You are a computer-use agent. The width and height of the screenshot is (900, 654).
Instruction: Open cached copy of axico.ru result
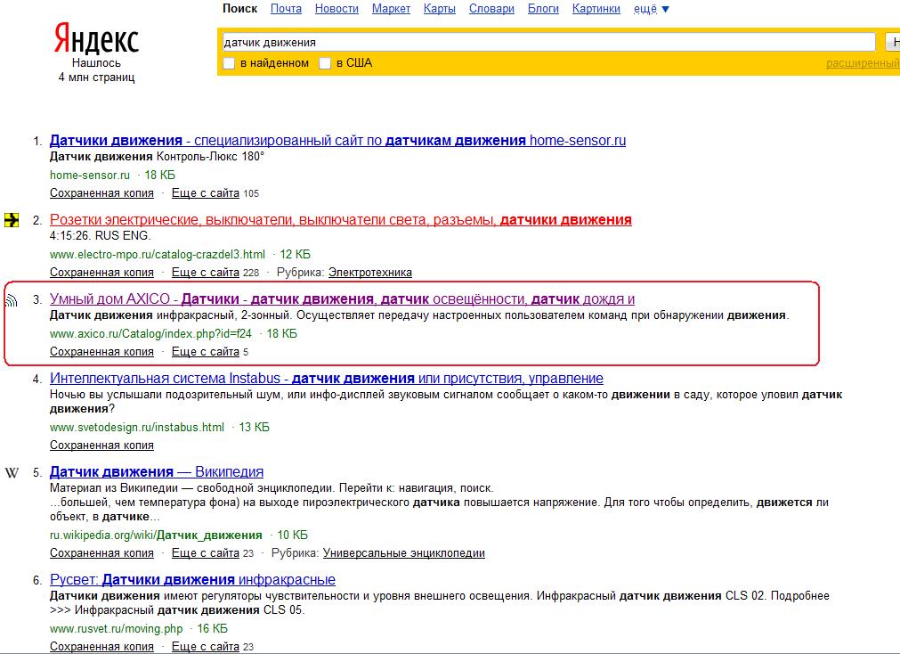coord(101,352)
